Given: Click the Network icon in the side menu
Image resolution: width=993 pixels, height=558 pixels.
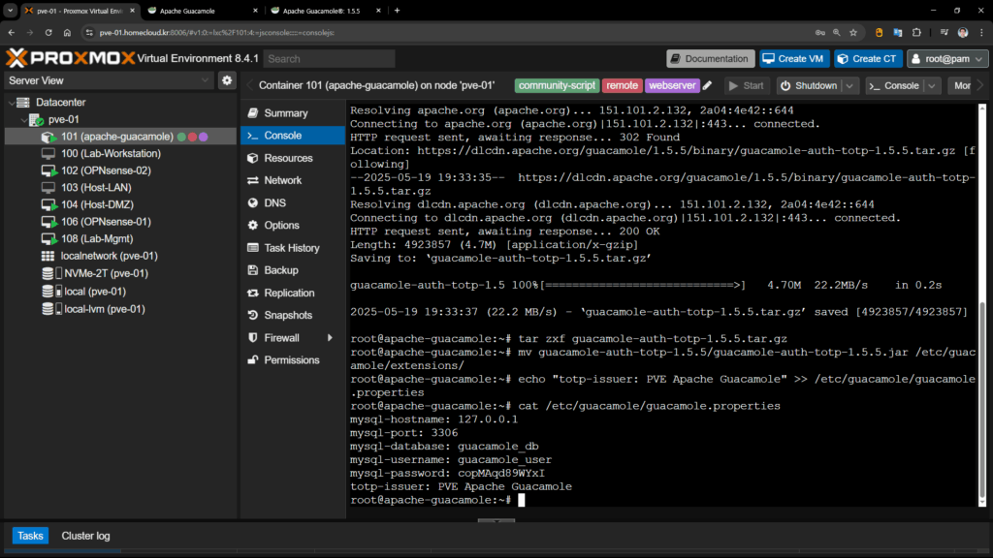Looking at the screenshot, I should (252, 180).
